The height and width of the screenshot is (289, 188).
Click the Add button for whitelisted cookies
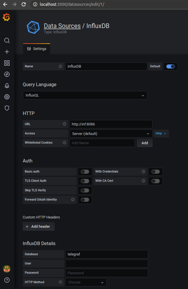(x=145, y=143)
